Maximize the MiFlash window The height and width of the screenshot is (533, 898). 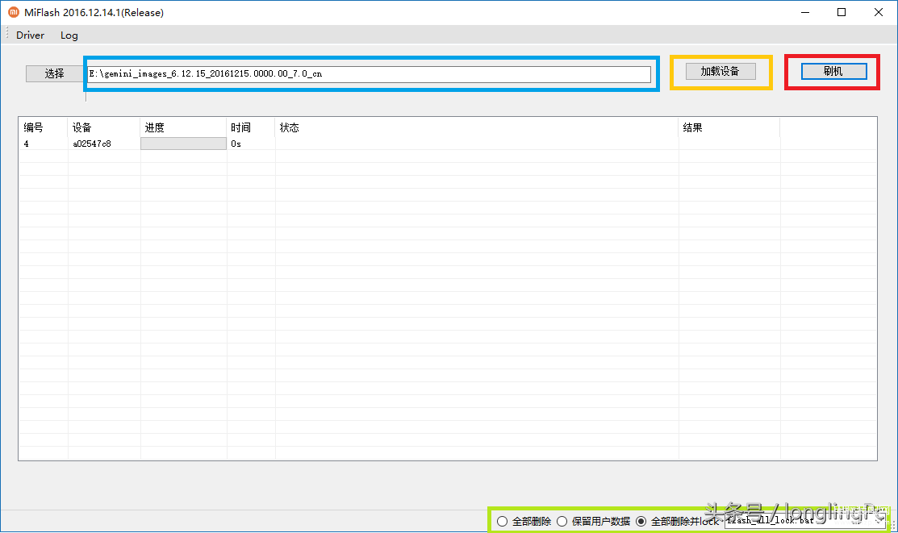coord(842,12)
